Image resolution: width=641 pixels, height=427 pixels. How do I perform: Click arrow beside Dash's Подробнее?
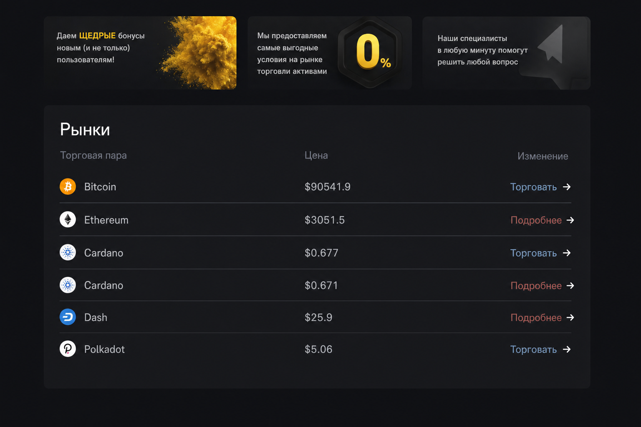click(570, 318)
